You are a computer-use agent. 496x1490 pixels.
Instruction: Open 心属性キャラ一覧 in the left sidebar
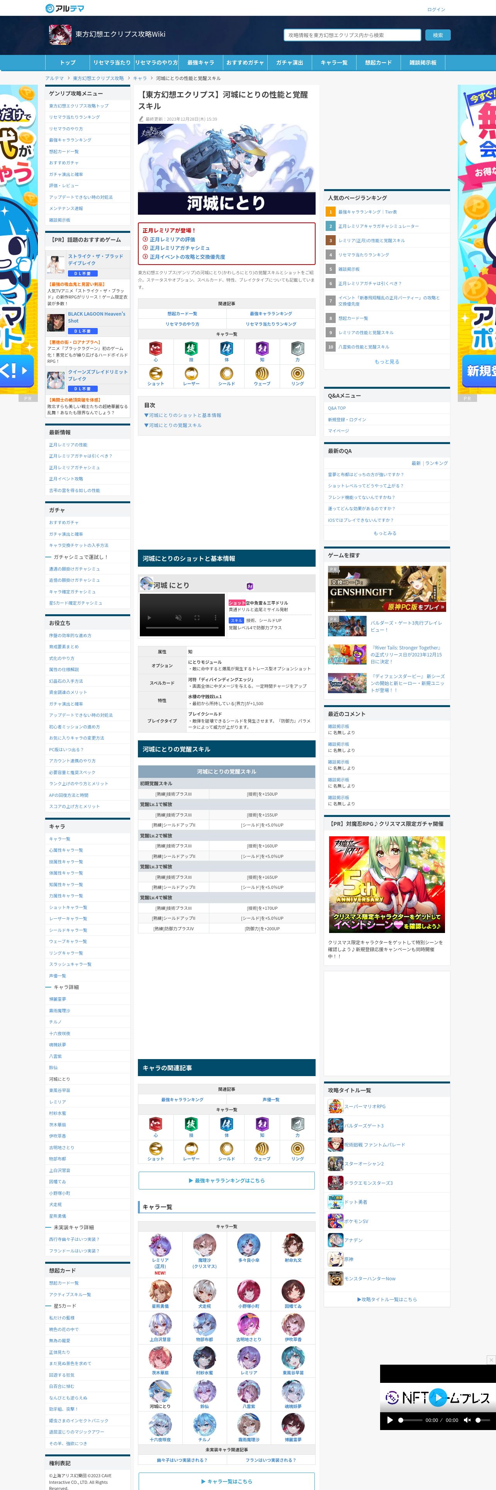[x=66, y=850]
